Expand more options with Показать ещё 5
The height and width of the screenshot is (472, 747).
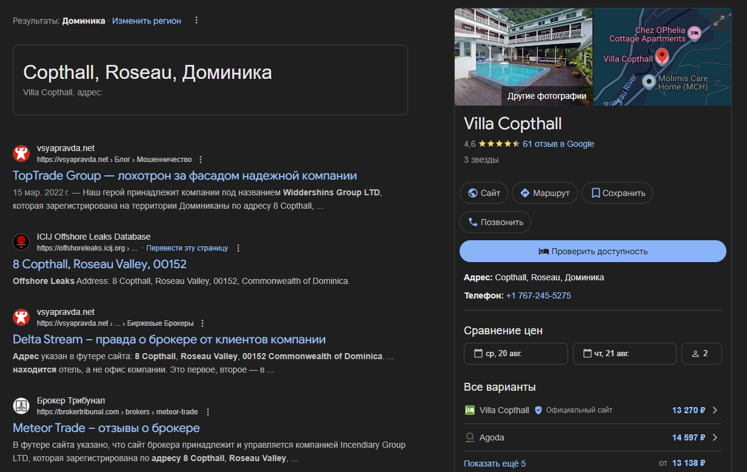(x=495, y=464)
